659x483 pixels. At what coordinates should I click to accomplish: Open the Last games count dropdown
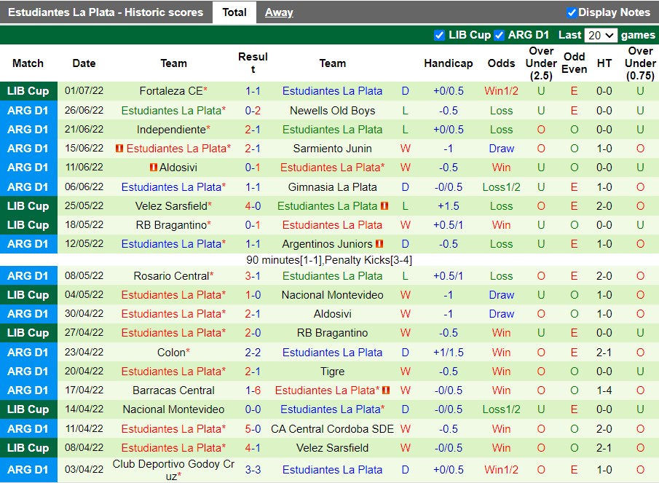601,35
